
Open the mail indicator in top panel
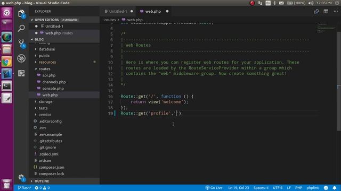click(281, 3)
